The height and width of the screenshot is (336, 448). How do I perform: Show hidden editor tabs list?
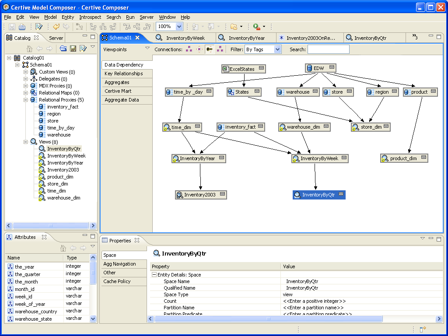415,37
